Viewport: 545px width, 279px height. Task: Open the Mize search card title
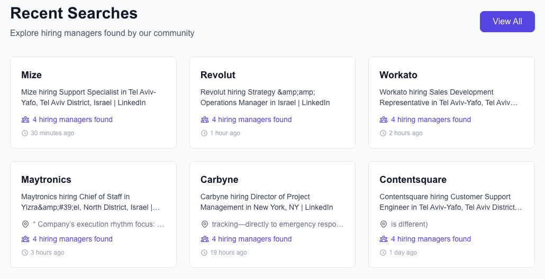click(x=31, y=75)
